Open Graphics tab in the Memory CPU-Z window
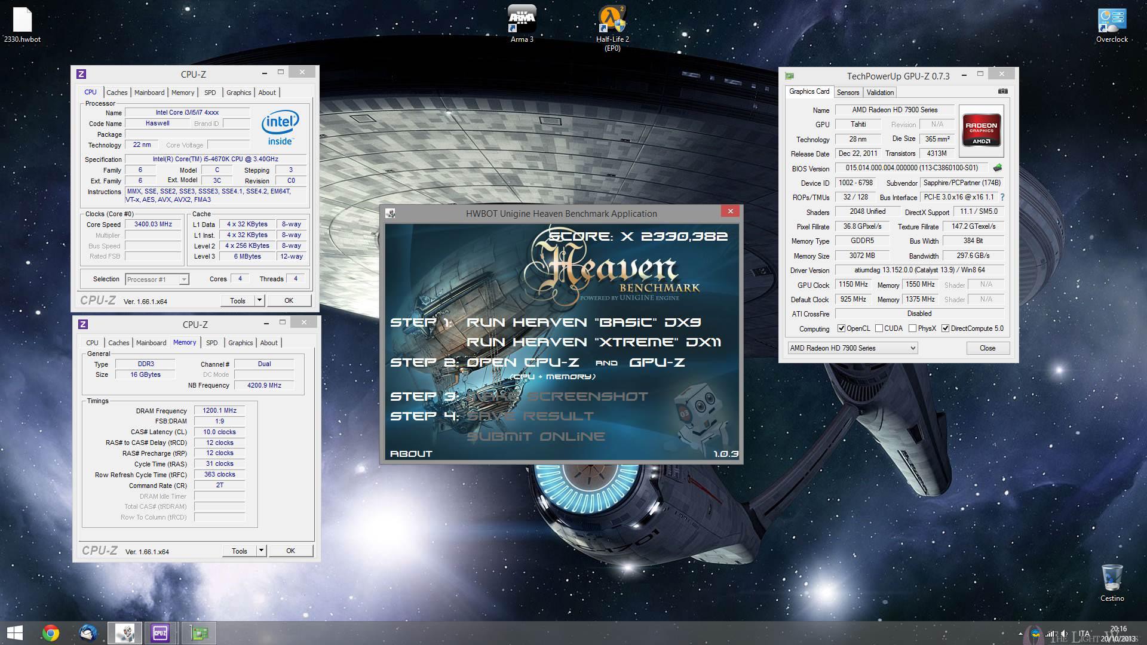Image resolution: width=1147 pixels, height=645 pixels. [x=240, y=343]
